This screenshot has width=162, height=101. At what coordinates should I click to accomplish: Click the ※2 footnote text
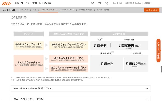click(x=47, y=80)
